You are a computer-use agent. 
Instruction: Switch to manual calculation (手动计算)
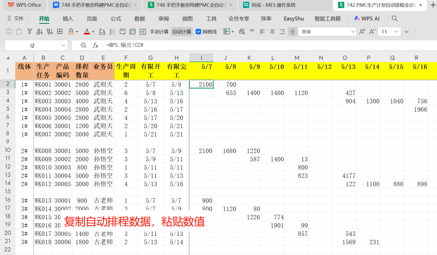[159, 32]
